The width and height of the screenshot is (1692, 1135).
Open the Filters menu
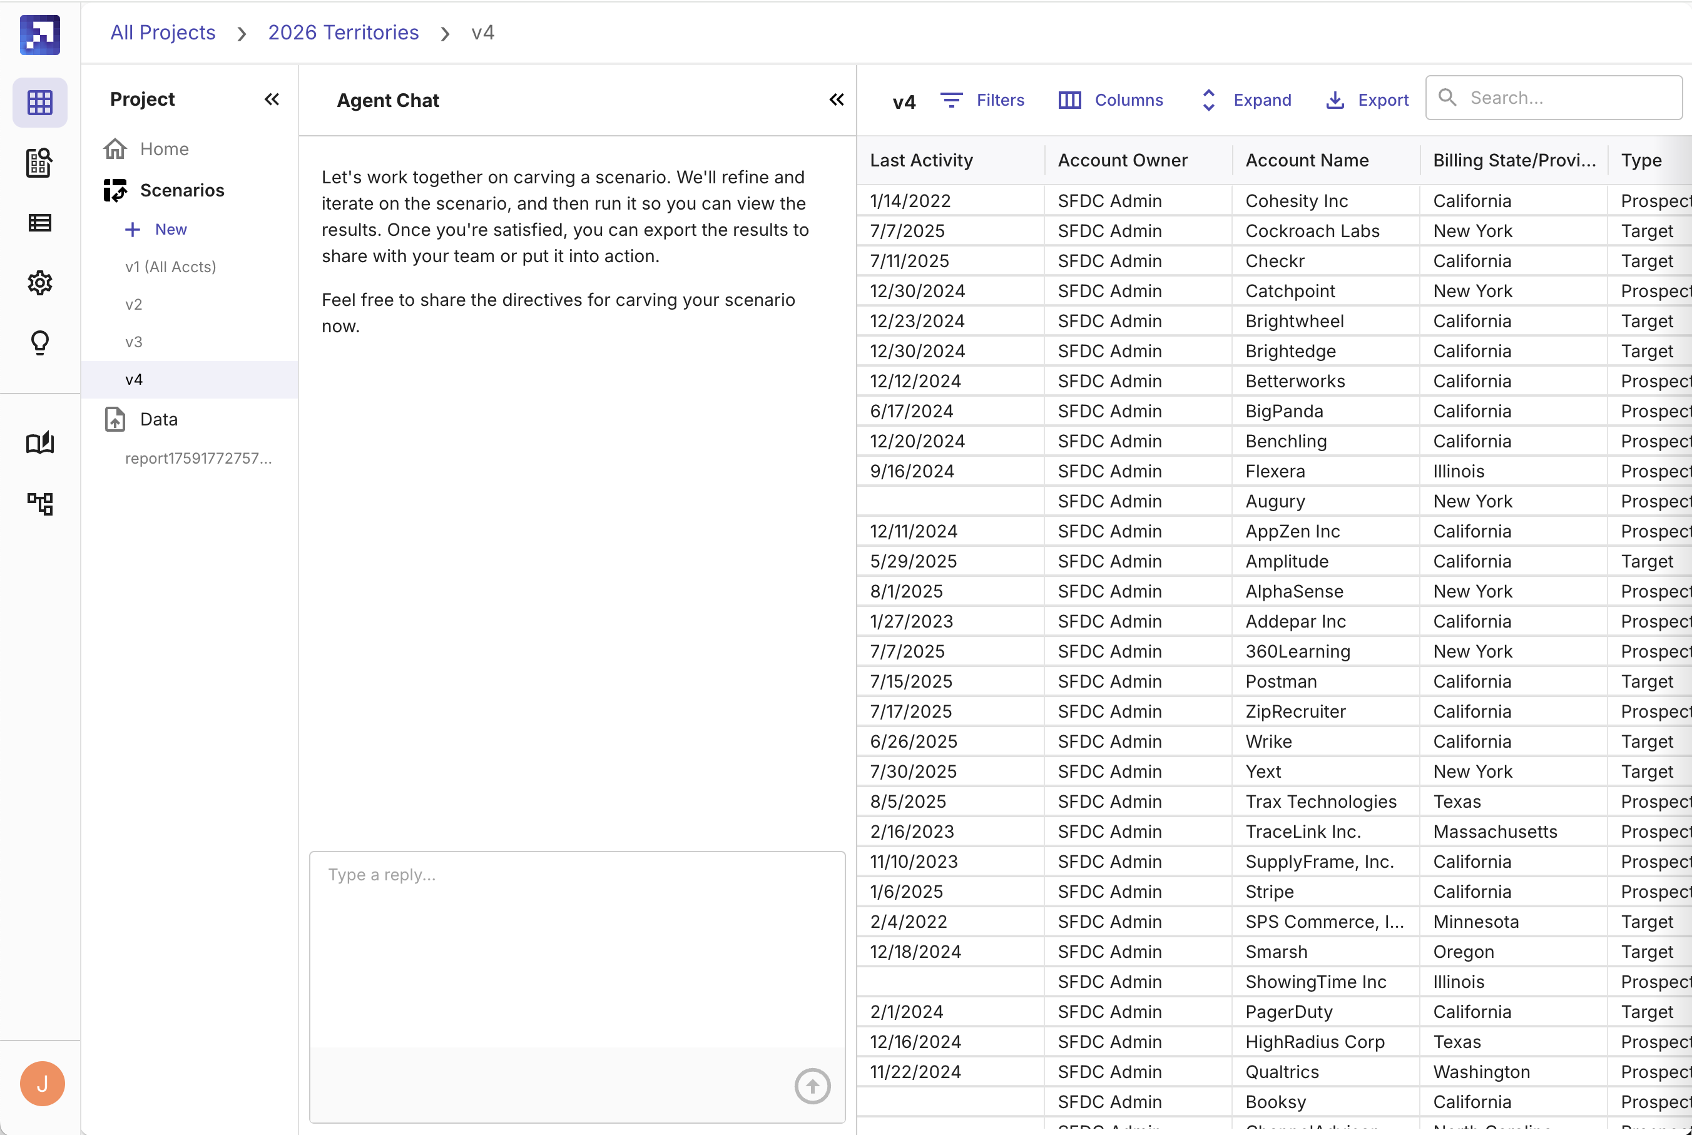pos(982,100)
